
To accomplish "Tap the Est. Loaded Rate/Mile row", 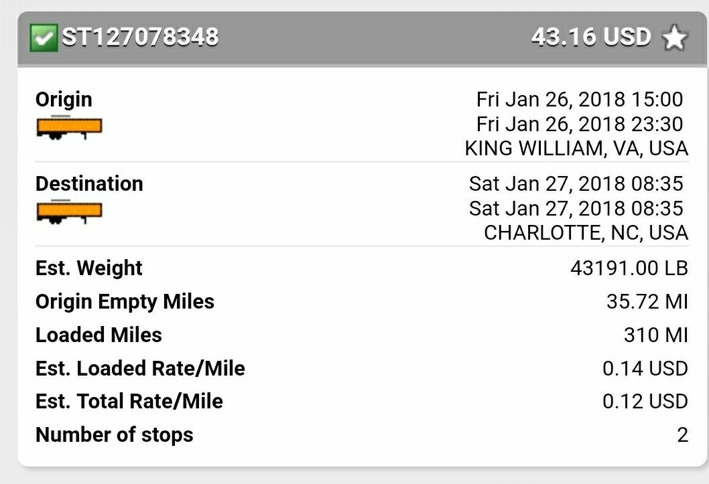I will [362, 368].
